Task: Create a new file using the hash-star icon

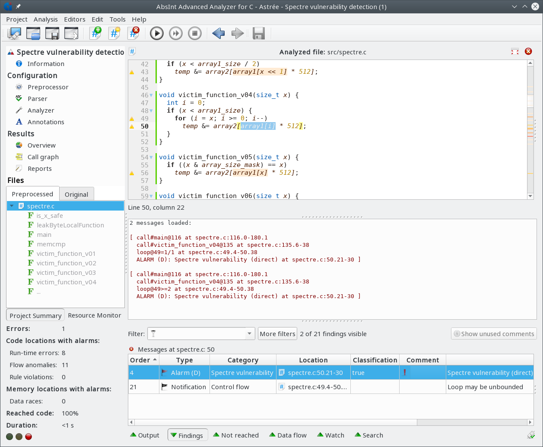Action: click(114, 33)
